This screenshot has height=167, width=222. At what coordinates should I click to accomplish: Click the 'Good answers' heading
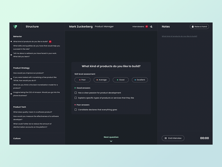point(84,88)
